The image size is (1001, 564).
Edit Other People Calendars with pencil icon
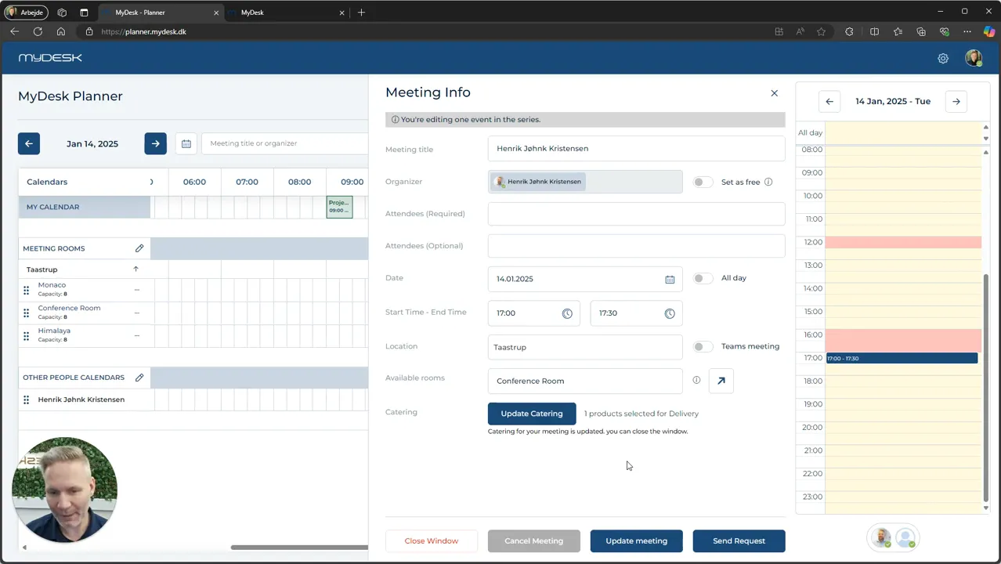point(139,378)
